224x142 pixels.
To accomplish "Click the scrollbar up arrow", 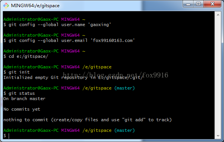I will (x=218, y=15).
